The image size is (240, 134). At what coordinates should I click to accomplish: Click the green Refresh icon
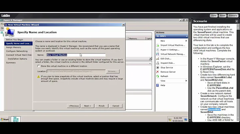point(157,76)
